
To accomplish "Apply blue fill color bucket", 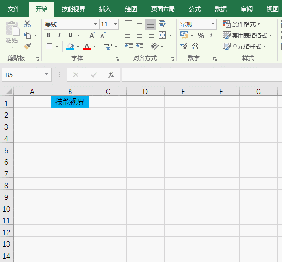I will (x=70, y=46).
